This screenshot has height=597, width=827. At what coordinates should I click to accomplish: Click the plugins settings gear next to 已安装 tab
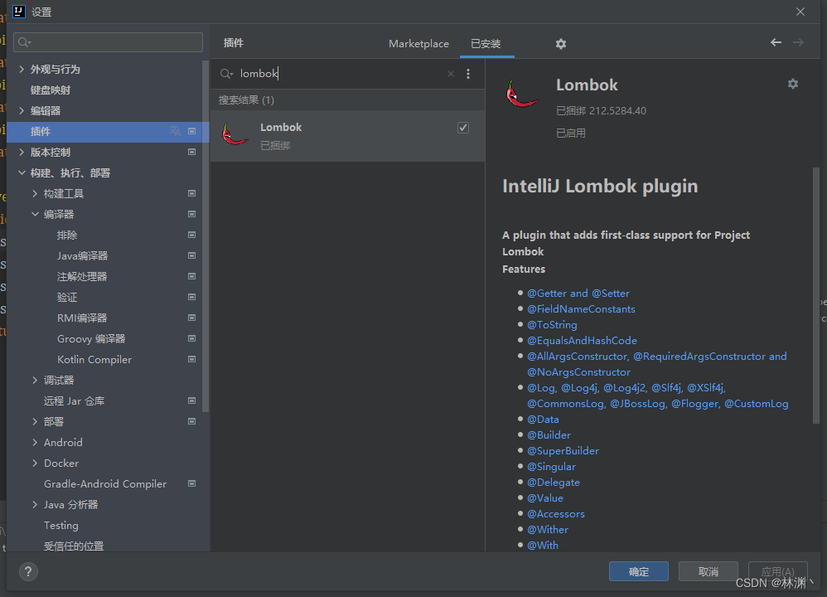(x=561, y=44)
